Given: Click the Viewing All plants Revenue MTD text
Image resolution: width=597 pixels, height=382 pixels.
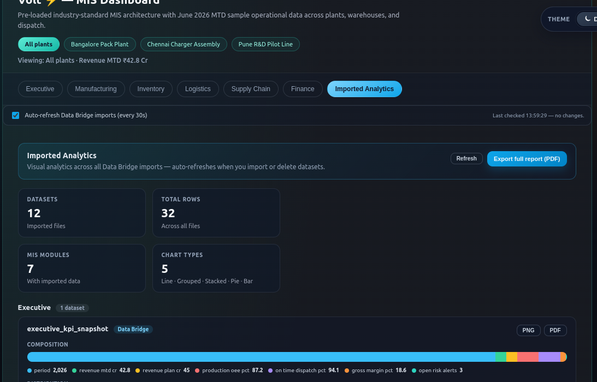Looking at the screenshot, I should click(82, 61).
